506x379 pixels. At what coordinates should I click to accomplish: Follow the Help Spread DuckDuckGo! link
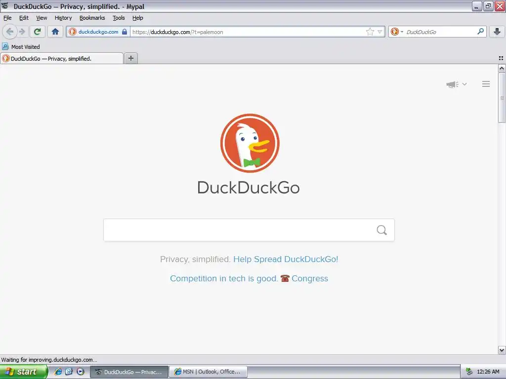click(286, 259)
